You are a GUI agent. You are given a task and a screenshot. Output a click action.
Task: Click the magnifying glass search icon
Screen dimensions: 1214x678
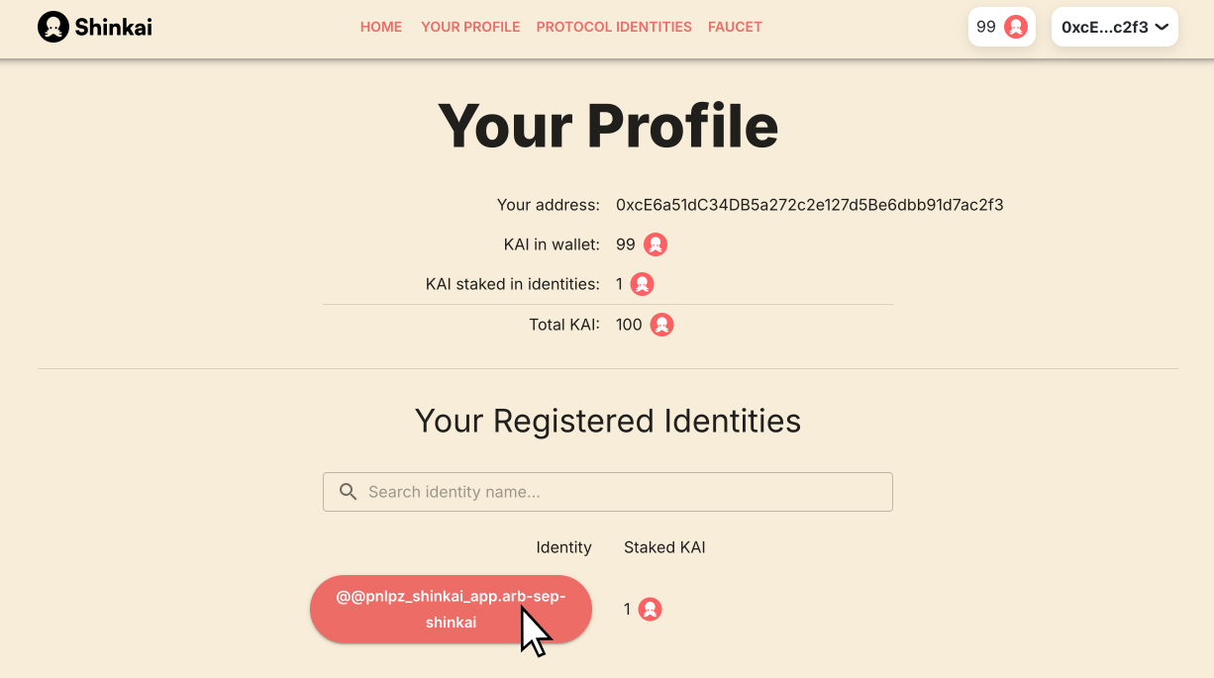pyautogui.click(x=348, y=491)
